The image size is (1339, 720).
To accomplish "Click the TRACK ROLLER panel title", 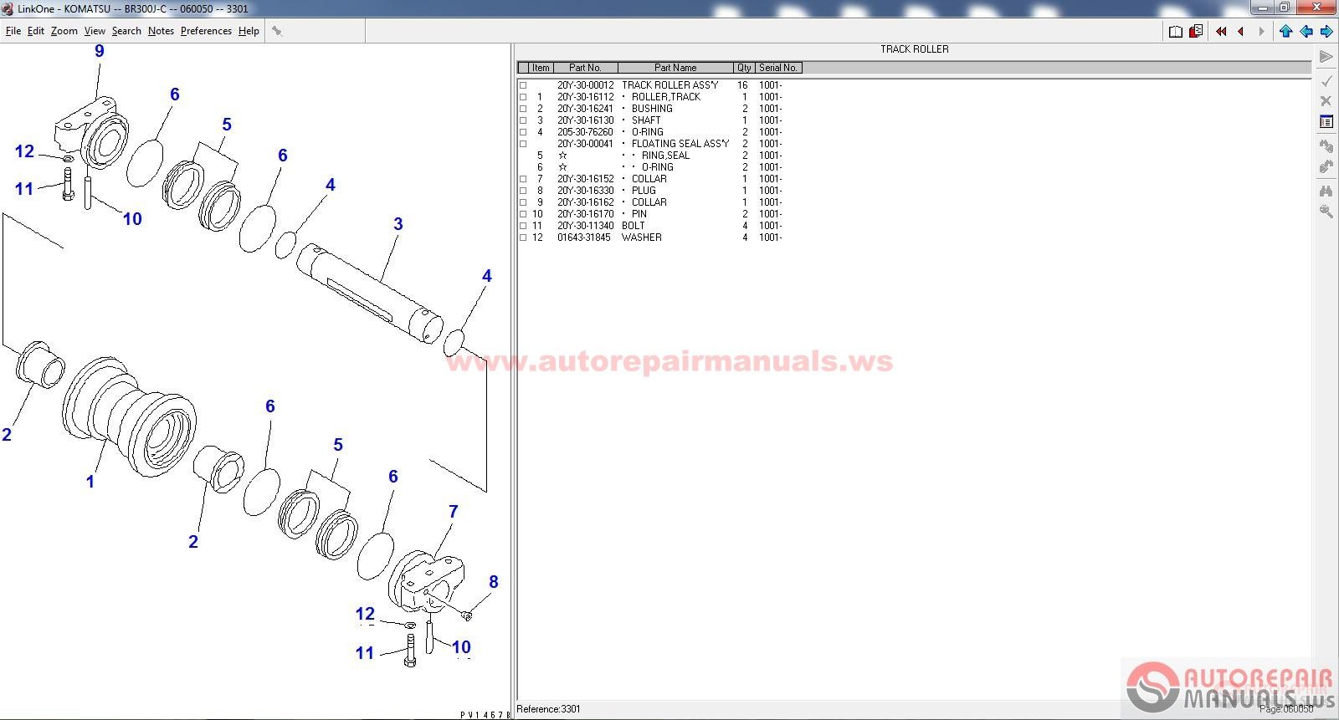I will pyautogui.click(x=915, y=49).
